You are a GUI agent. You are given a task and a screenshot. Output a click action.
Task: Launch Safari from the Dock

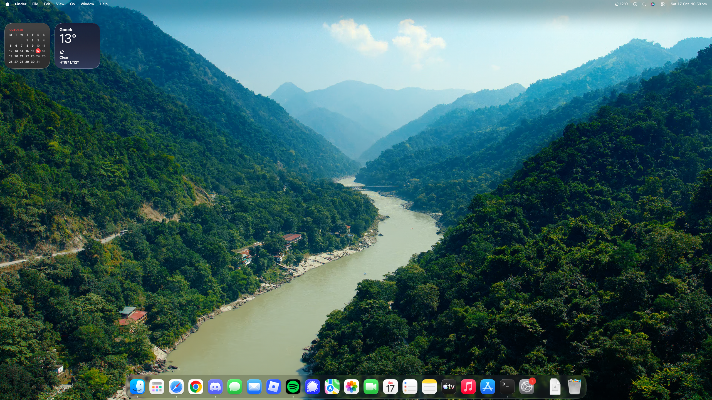coord(176,387)
